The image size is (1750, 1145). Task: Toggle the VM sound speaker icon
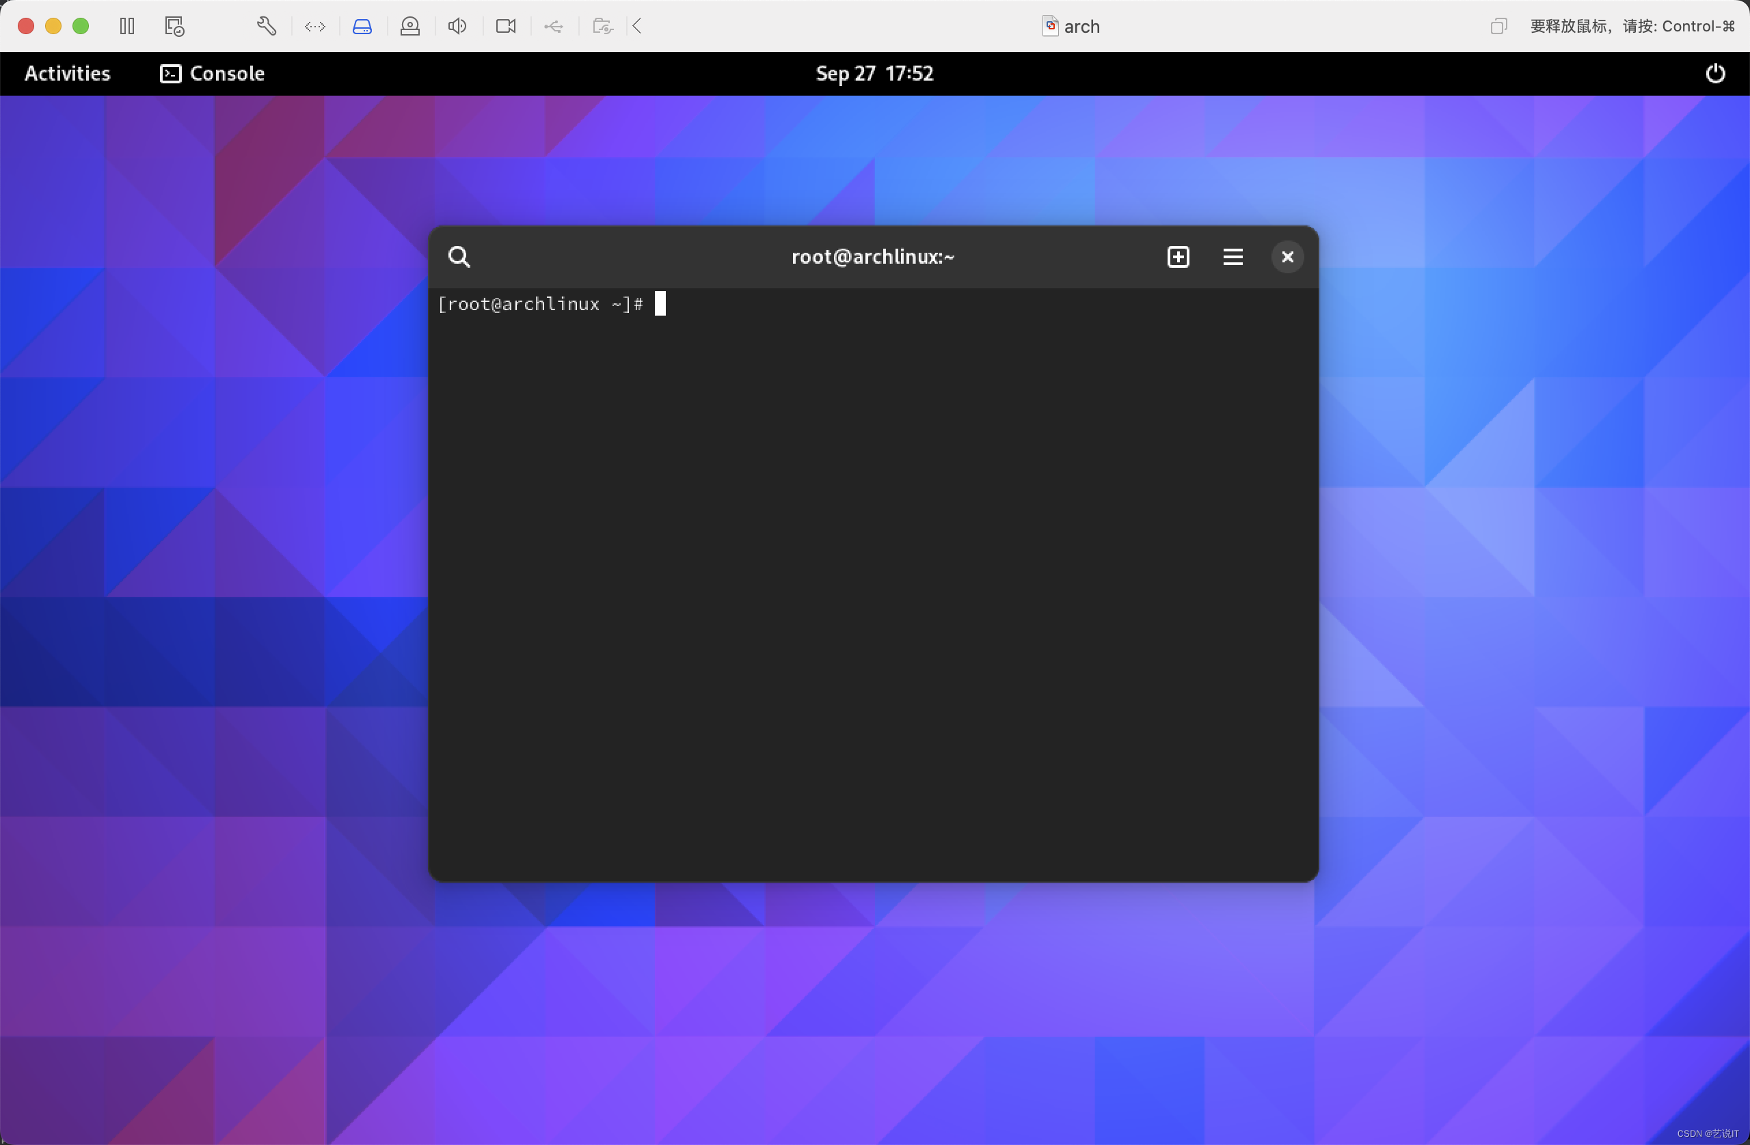tap(457, 27)
